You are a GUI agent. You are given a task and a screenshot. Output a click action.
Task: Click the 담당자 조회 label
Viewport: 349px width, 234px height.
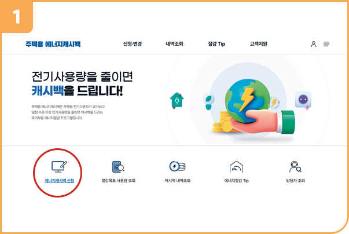tap(295, 181)
